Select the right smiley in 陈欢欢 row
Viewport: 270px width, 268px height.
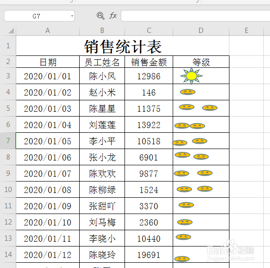click(205, 173)
